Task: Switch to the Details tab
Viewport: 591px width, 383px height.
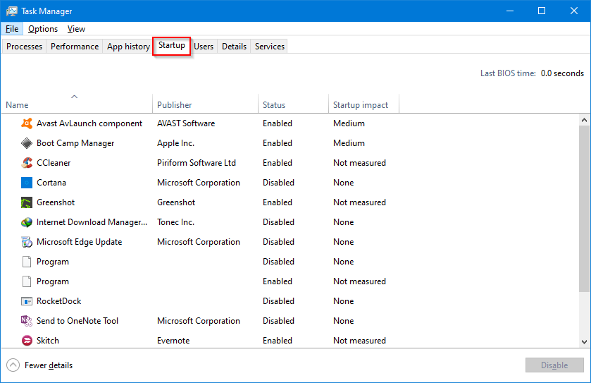Action: point(234,47)
